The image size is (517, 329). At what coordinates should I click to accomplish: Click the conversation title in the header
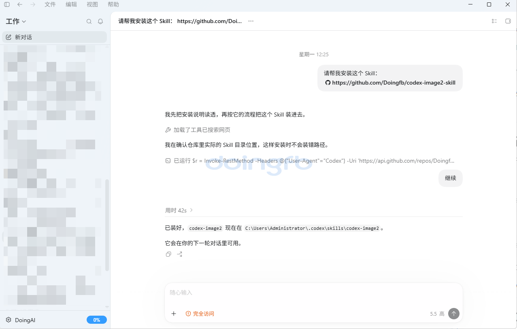pyautogui.click(x=180, y=21)
